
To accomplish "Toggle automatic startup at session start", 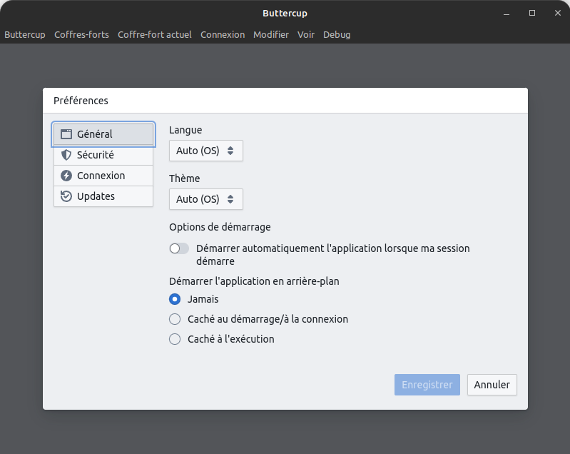I will 179,248.
